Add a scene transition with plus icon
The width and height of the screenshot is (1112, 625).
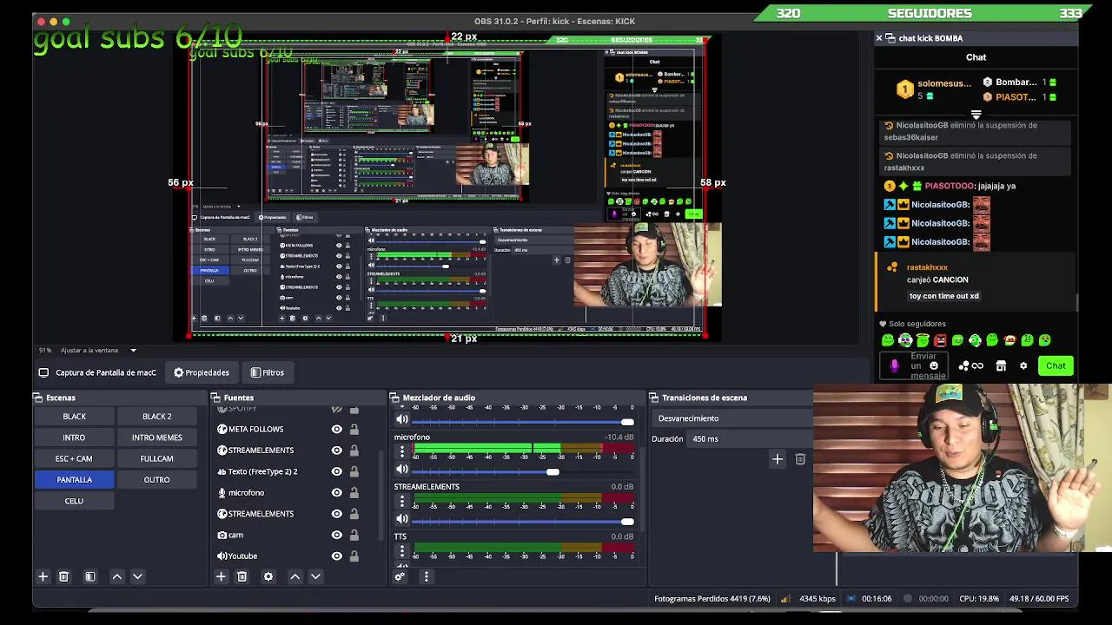(x=778, y=459)
